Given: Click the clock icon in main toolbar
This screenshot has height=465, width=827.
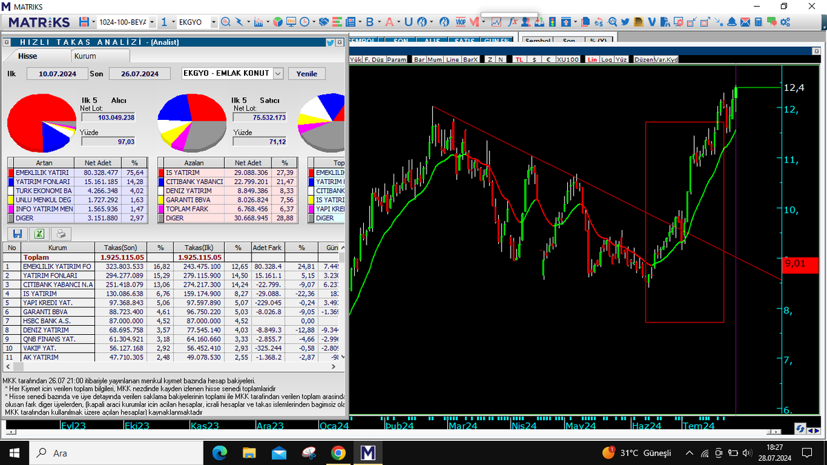Looking at the screenshot, I should tap(304, 22).
